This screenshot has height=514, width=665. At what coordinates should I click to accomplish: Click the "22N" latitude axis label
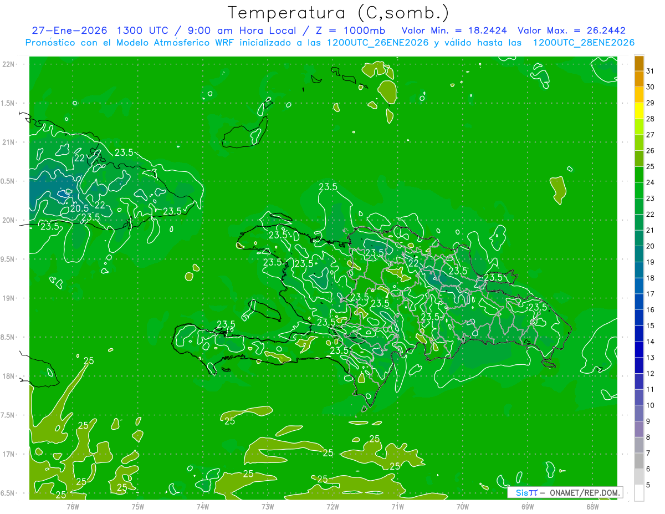click(x=9, y=64)
